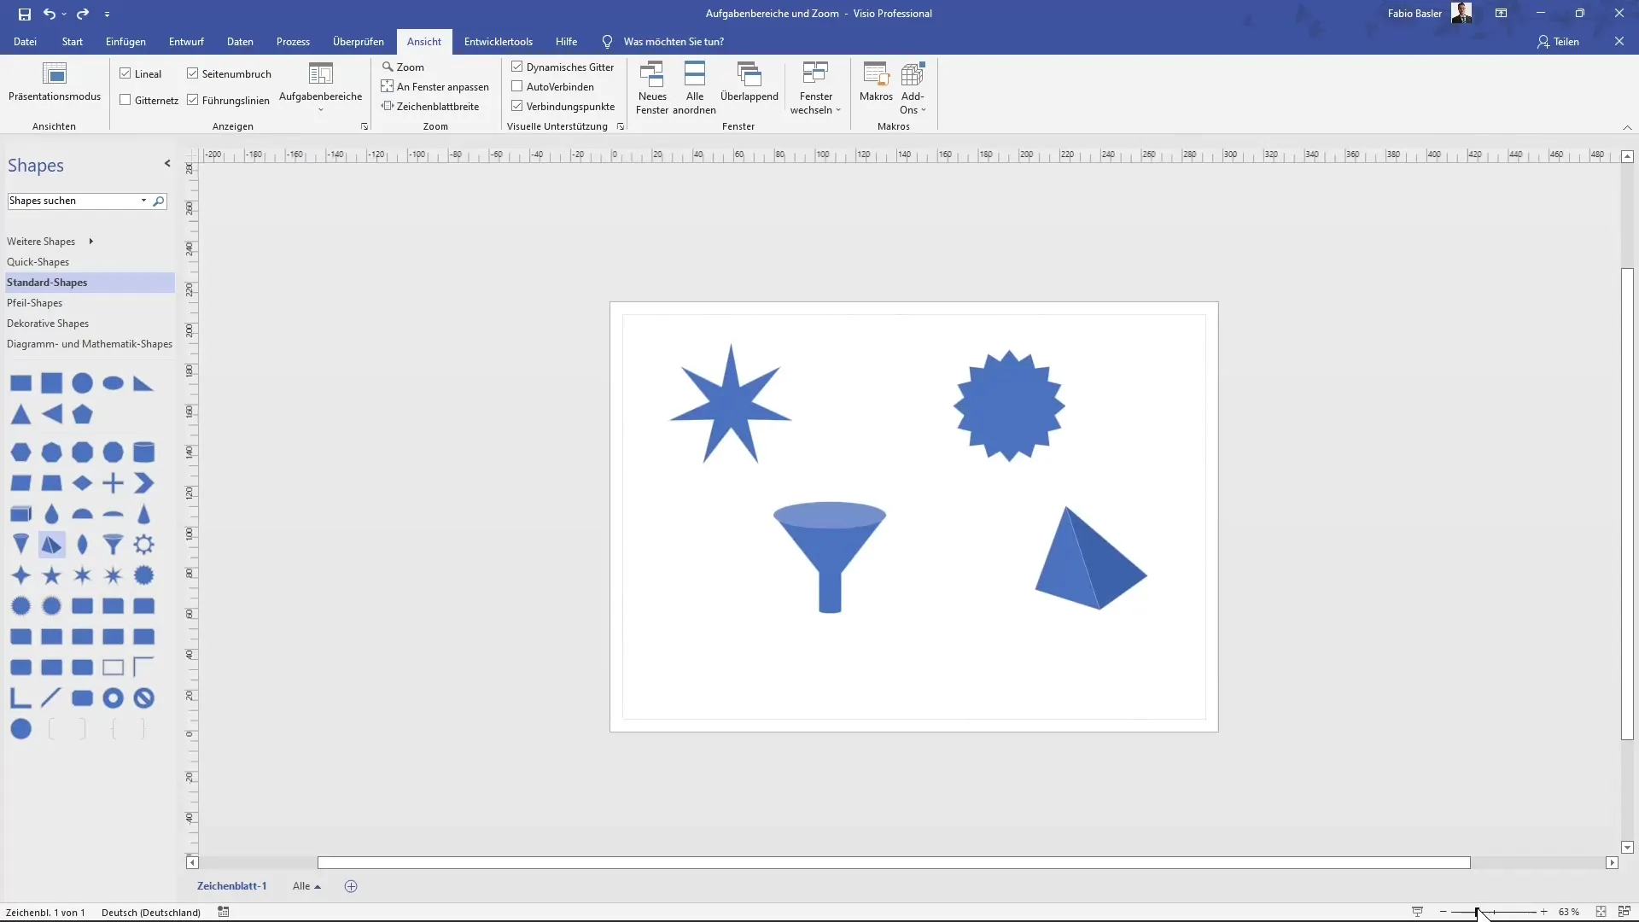This screenshot has height=922, width=1639.
Task: Toggle the Seitenumbruch checkbox
Action: 193,73
